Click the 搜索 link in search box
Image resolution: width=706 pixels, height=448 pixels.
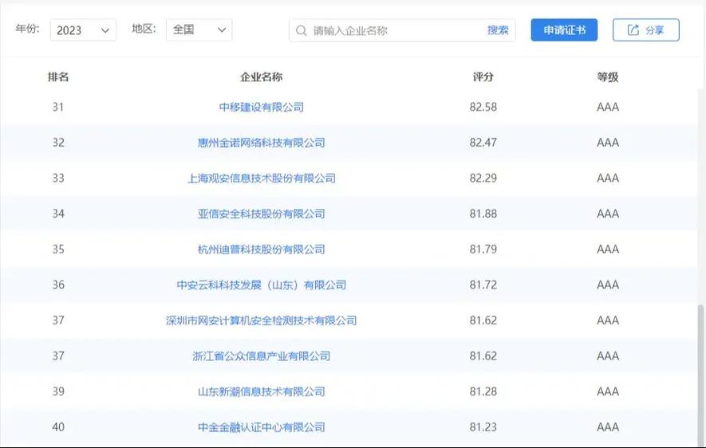click(x=498, y=30)
